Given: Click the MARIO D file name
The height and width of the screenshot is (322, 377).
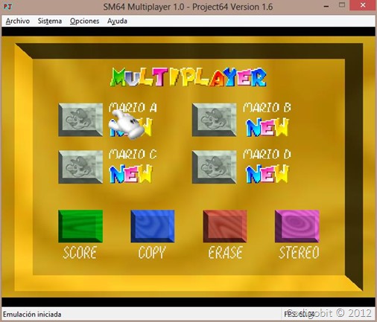Looking at the screenshot, I should click(x=267, y=154).
